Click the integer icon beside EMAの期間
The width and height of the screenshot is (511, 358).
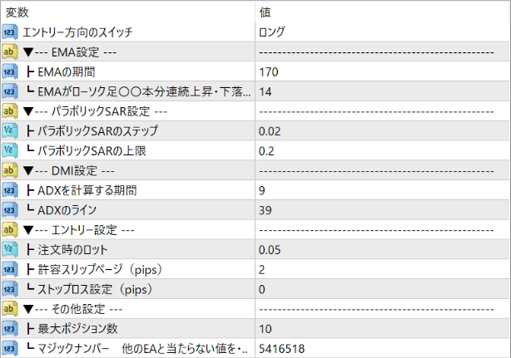pos(9,72)
